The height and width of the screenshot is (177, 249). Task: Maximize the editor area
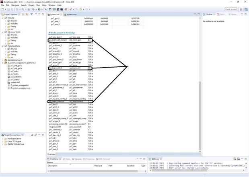coord(199,14)
